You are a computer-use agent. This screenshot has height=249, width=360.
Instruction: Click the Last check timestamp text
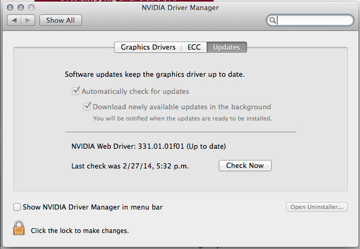(x=130, y=166)
